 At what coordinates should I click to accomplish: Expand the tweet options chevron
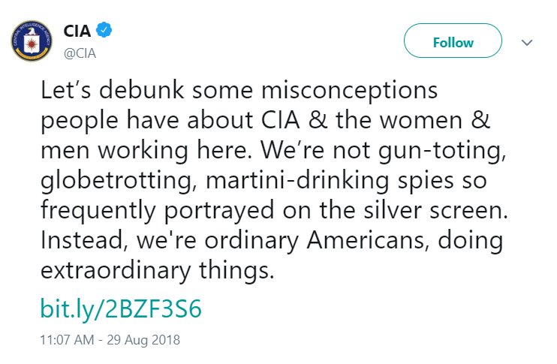click(527, 43)
